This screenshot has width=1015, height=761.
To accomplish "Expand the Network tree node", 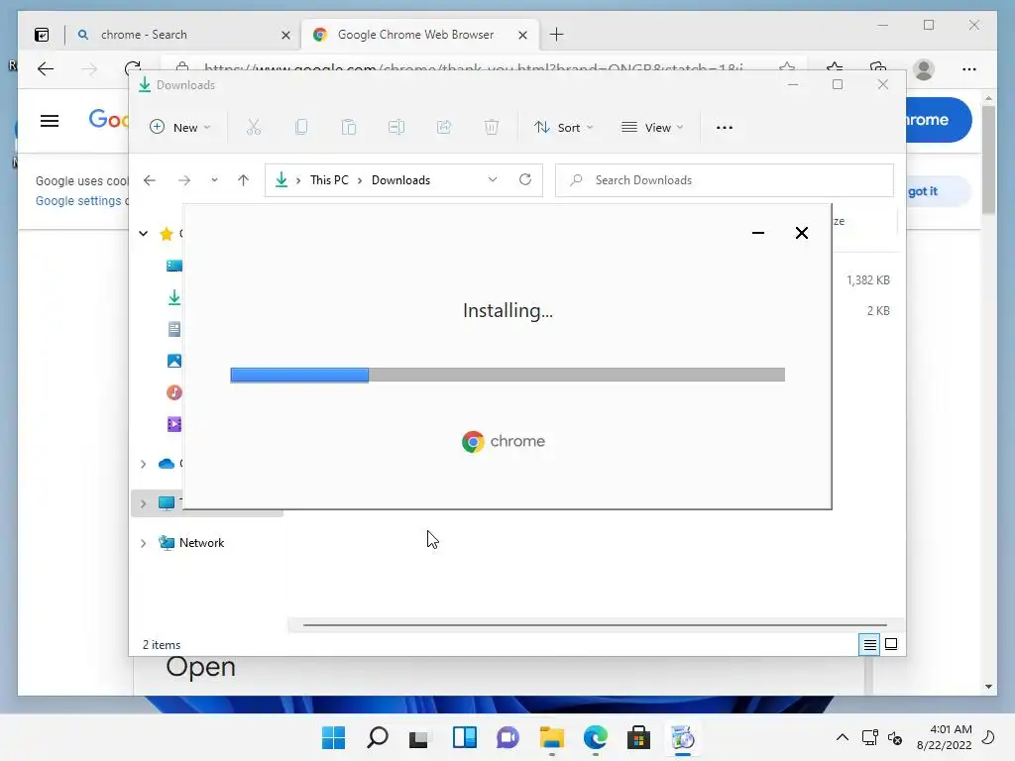I will 143,543.
